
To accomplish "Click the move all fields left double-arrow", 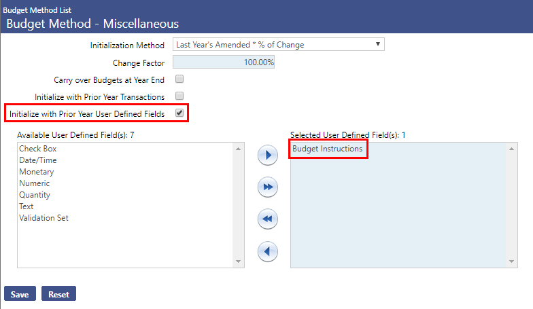I will tap(268, 219).
